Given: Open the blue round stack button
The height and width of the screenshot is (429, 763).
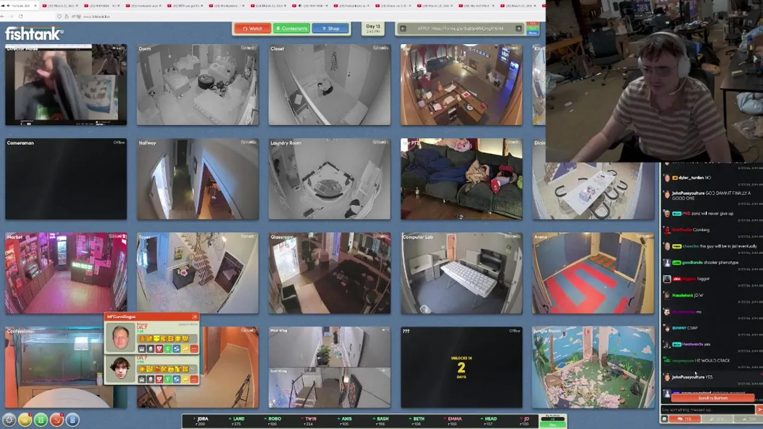Looking at the screenshot, I should (x=72, y=420).
